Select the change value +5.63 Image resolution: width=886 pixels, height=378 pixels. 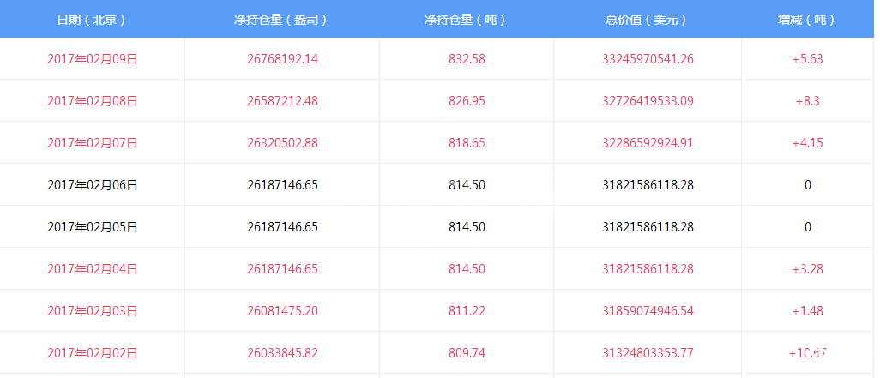(x=807, y=59)
